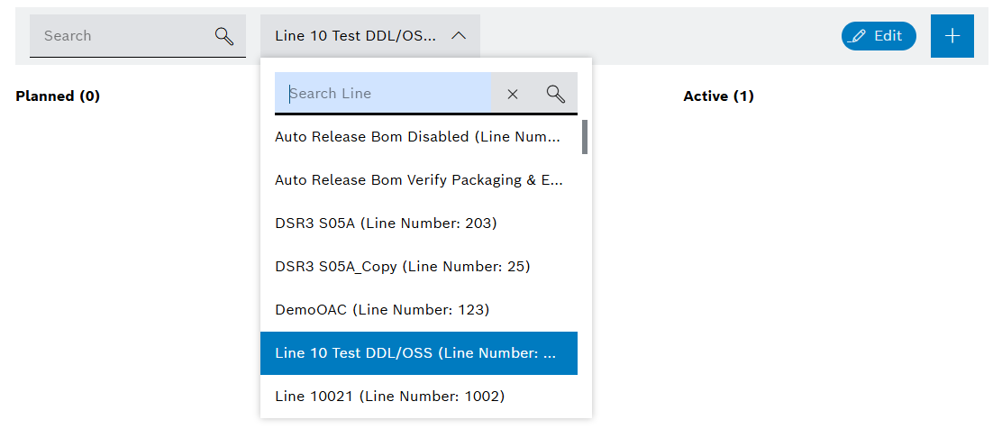Choose DemoOAC (Line Number: 123)
This screenshot has height=438, width=1002.
(382, 310)
